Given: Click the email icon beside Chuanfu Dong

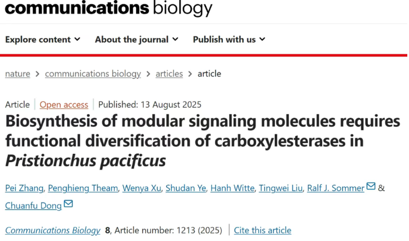Looking at the screenshot, I should click(68, 204).
